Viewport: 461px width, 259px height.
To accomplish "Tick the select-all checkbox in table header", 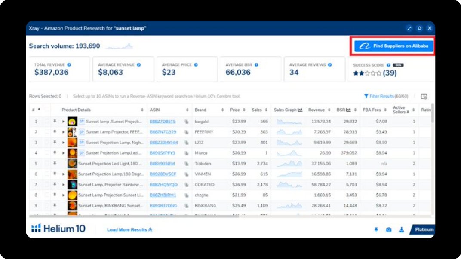I will pos(47,110).
